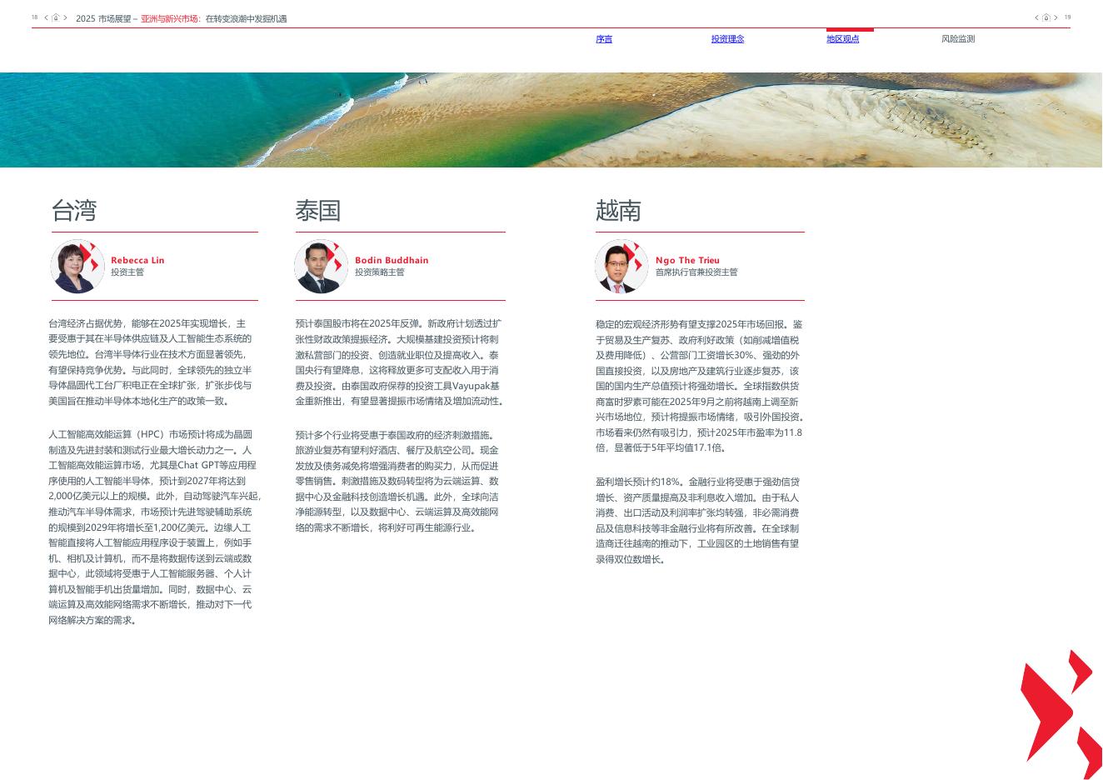The image size is (1103, 780).
Task: Click the 台湾 section heading
Action: 74,211
